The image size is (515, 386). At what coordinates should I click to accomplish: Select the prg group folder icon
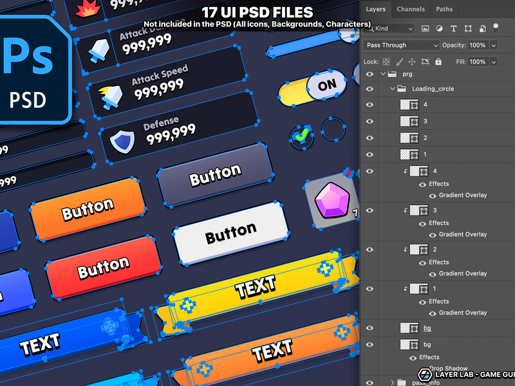click(x=392, y=74)
